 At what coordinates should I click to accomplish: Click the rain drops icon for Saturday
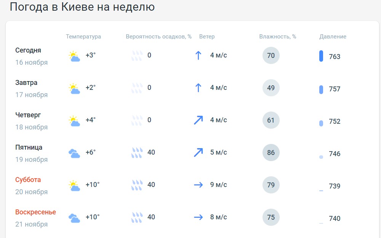pyautogui.click(x=137, y=185)
